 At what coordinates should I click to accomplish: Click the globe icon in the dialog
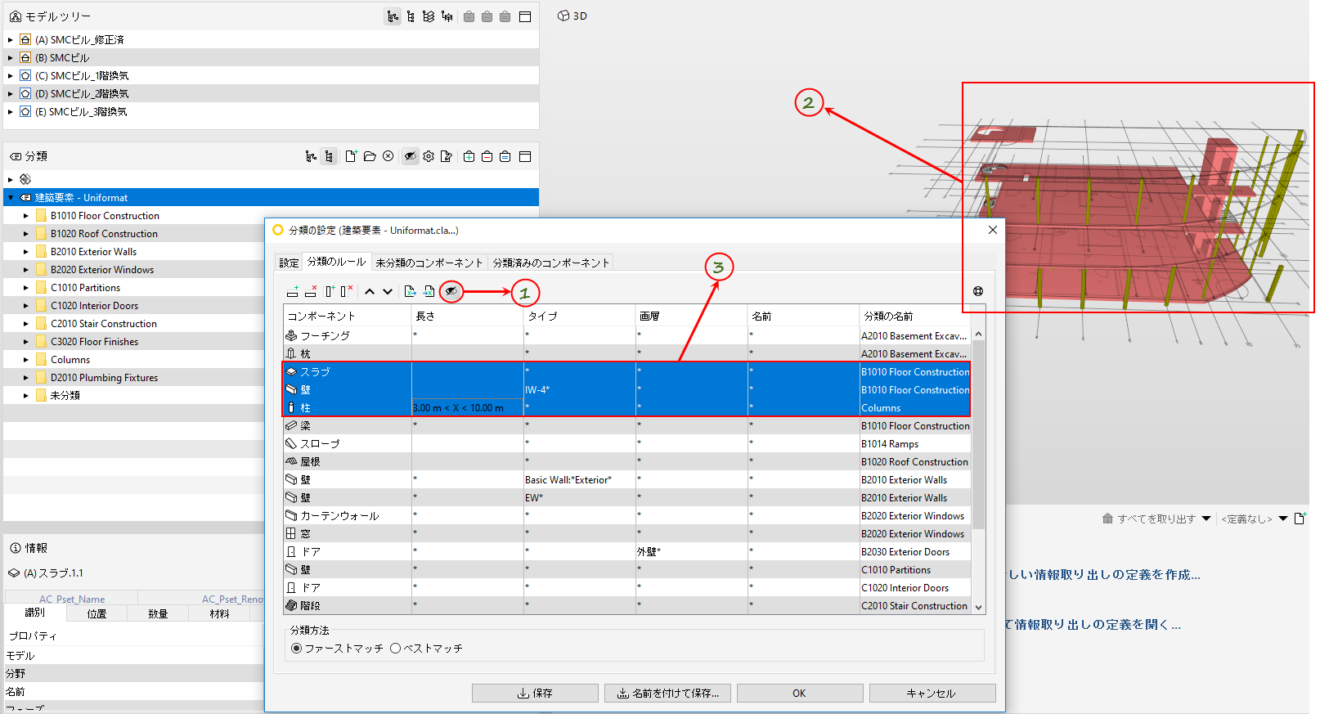point(978,291)
